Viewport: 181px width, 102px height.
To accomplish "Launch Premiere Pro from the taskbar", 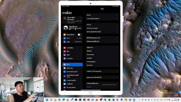I will pos(76,100).
